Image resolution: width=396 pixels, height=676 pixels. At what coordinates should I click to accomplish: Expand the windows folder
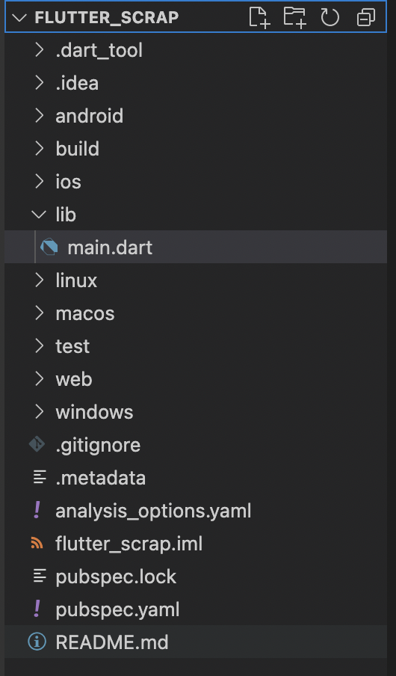tap(196, 412)
